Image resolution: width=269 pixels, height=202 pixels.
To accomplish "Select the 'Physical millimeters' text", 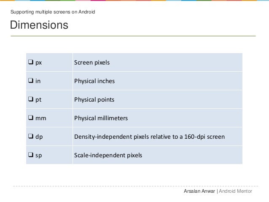I will click(x=101, y=119).
